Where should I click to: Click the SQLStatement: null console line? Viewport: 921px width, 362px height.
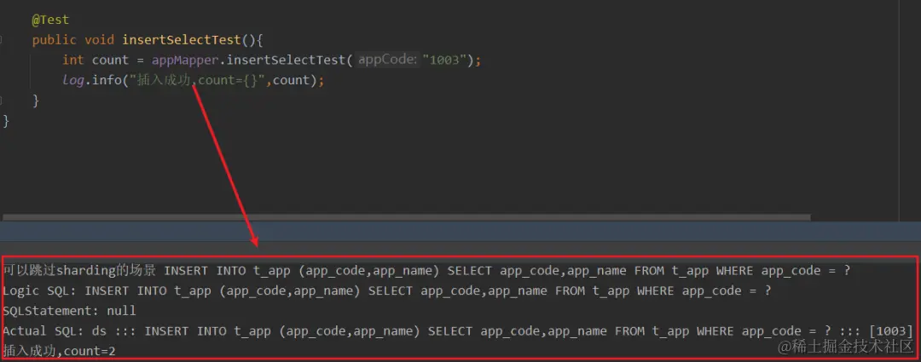[69, 310]
